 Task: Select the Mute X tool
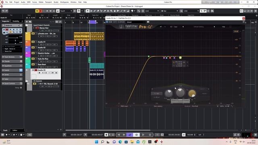108,11
